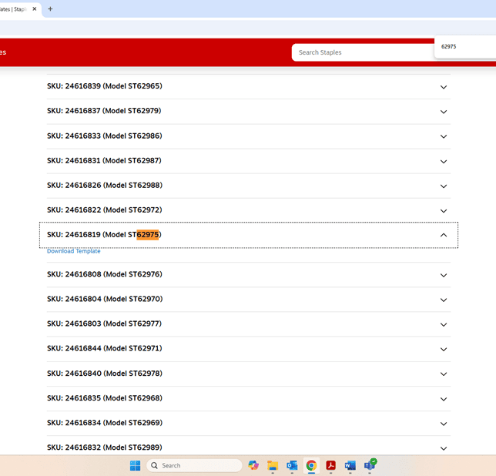Switch to Chrome in the taskbar
496x476 pixels.
point(311,465)
